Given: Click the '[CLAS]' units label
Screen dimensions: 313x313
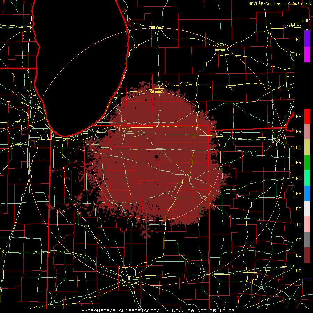Looking at the screenshot, I should pos(294,24).
